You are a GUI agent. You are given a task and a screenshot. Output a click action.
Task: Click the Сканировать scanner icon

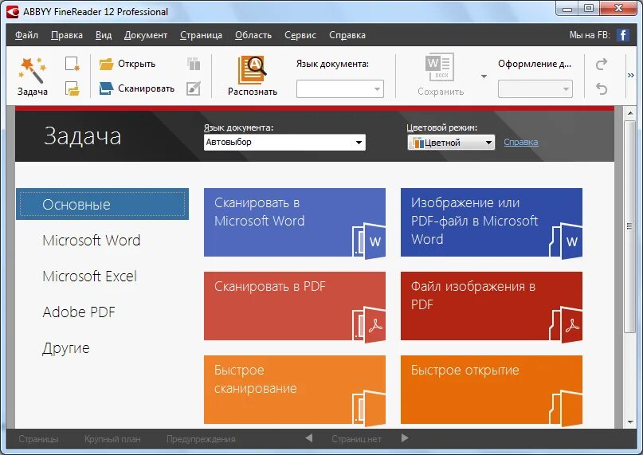(x=106, y=88)
